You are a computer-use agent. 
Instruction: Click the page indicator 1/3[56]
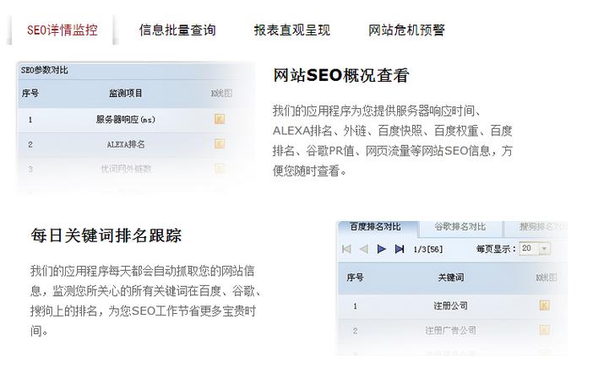428,249
